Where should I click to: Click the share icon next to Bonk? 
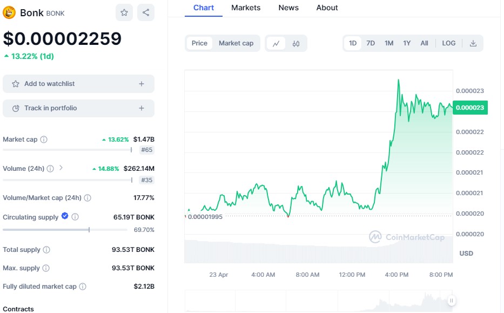[146, 12]
